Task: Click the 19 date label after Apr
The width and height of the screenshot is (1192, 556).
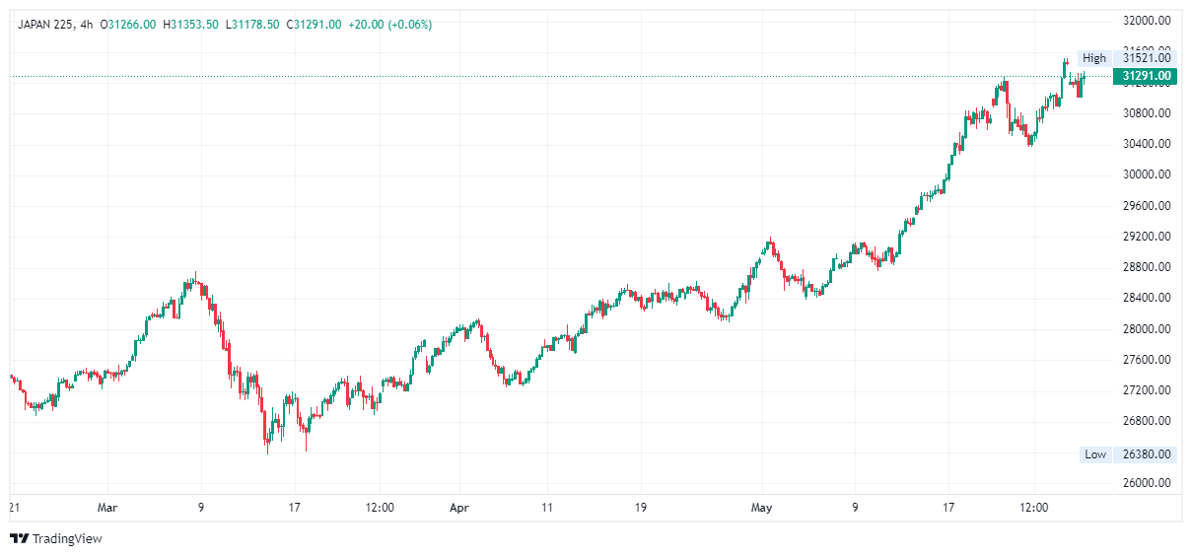Action: click(640, 508)
